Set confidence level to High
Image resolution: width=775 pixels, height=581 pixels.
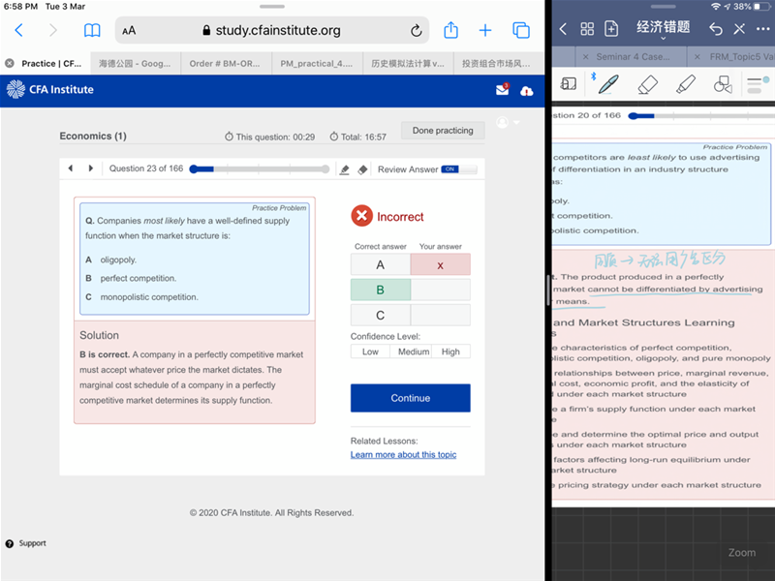[450, 352]
